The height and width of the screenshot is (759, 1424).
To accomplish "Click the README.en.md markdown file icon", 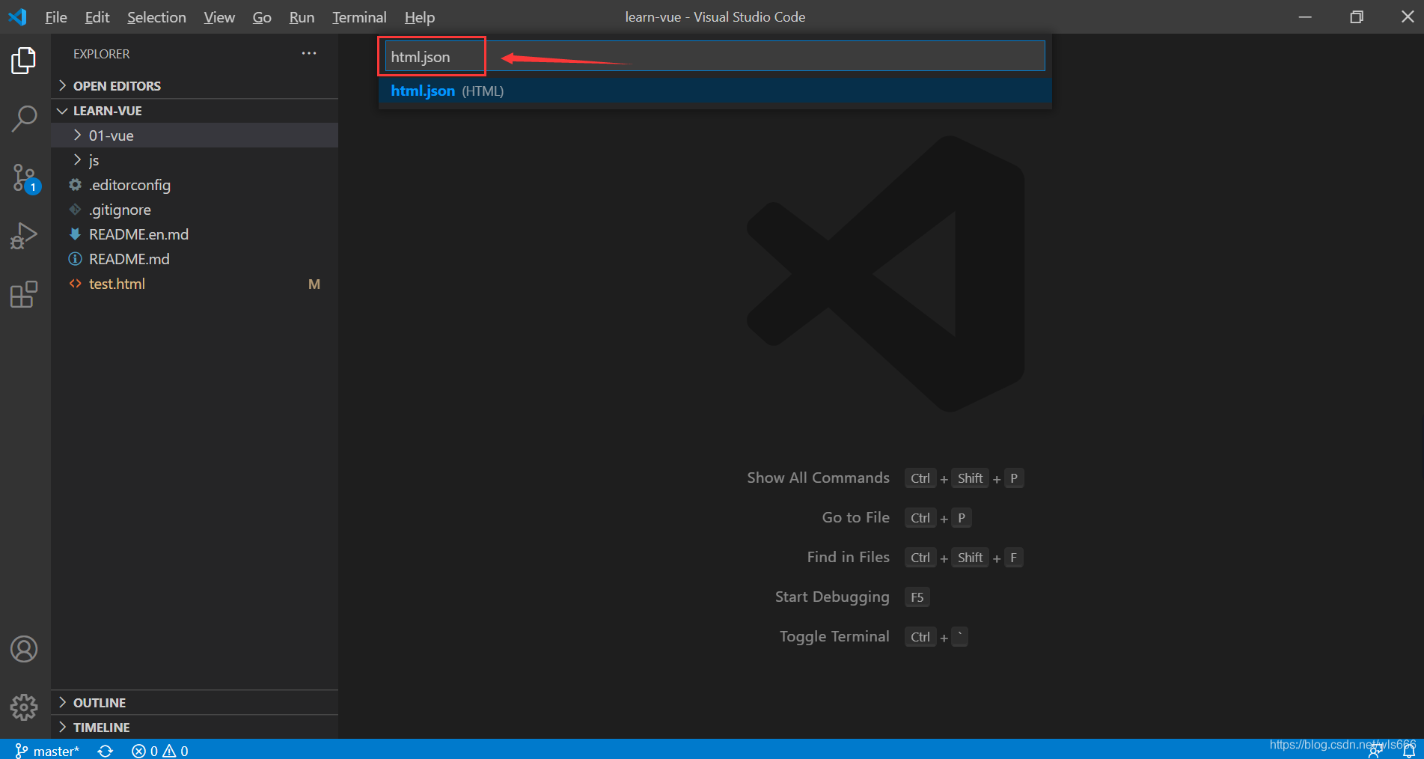I will click(x=75, y=234).
